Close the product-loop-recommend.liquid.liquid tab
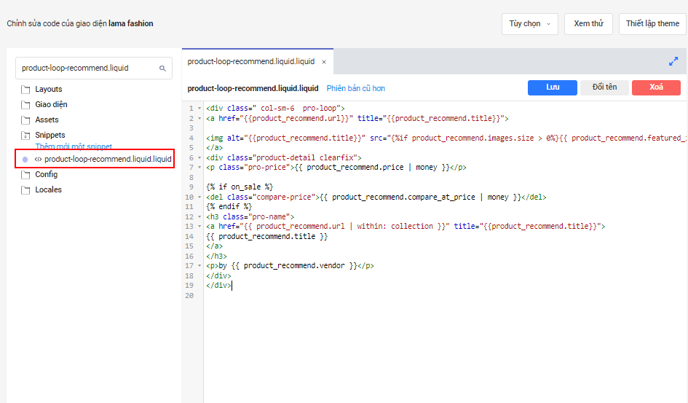688x403 pixels. click(x=323, y=62)
